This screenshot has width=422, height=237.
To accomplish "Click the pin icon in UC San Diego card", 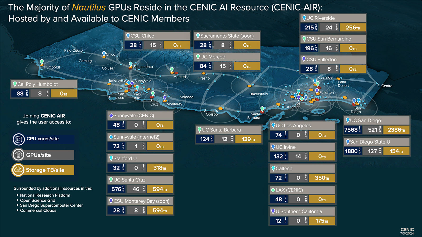I will point(348,121).
